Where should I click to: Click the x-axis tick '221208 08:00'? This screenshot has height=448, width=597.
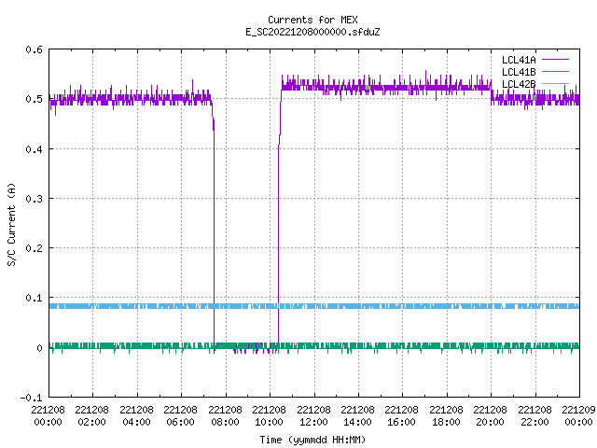225,416
